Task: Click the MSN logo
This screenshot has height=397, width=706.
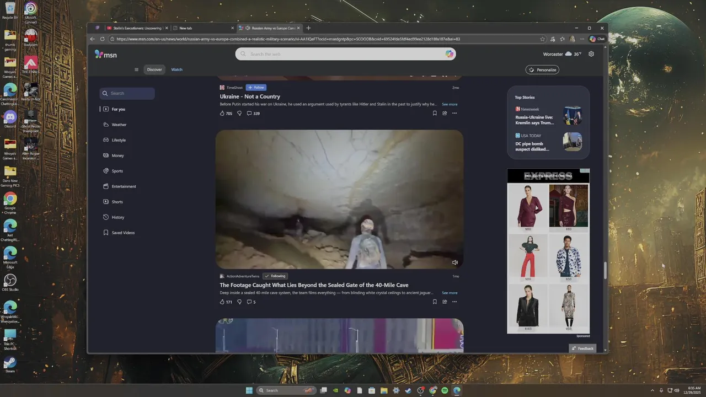Action: [x=106, y=54]
